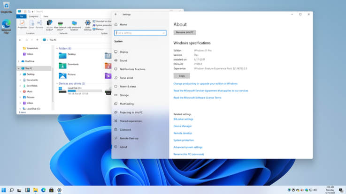The height and width of the screenshot is (194, 346).
Task: Open Access media dropdown arrow
Action: click(53, 30)
